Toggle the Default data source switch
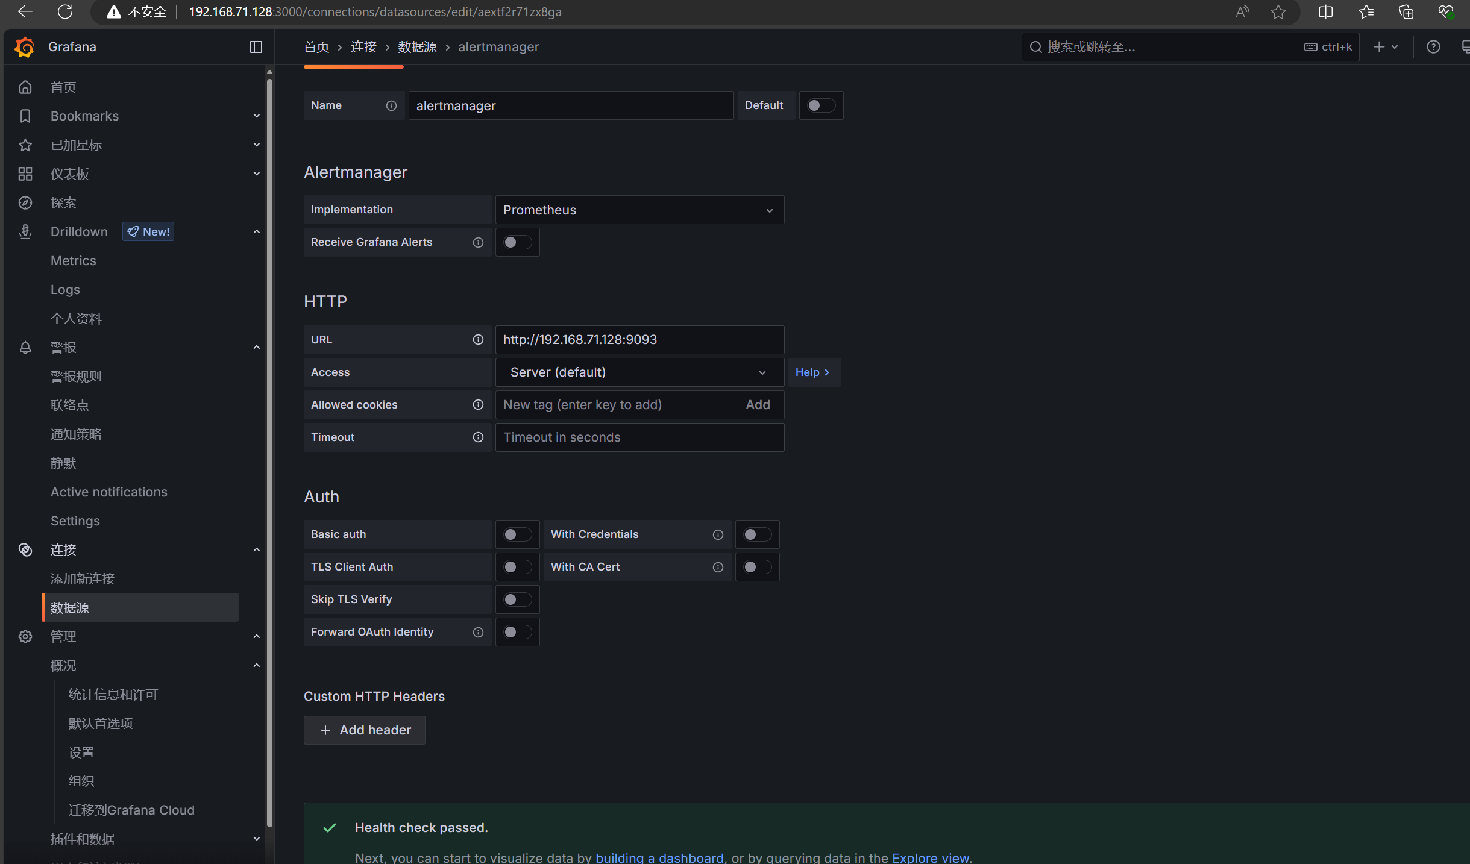The image size is (1470, 864). pos(821,106)
